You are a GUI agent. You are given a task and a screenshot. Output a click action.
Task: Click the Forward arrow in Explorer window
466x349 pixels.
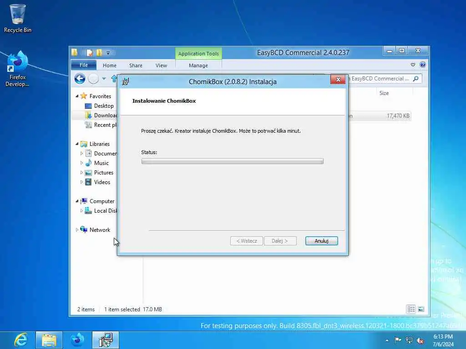click(x=93, y=79)
